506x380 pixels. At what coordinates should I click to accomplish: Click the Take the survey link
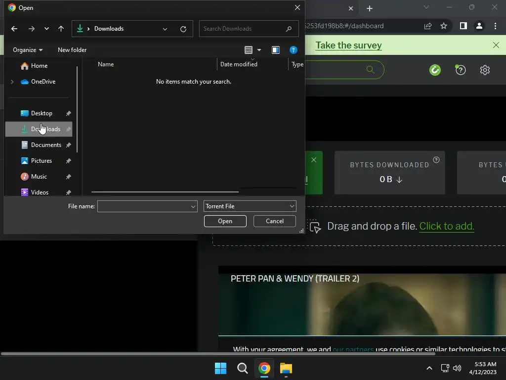point(348,45)
